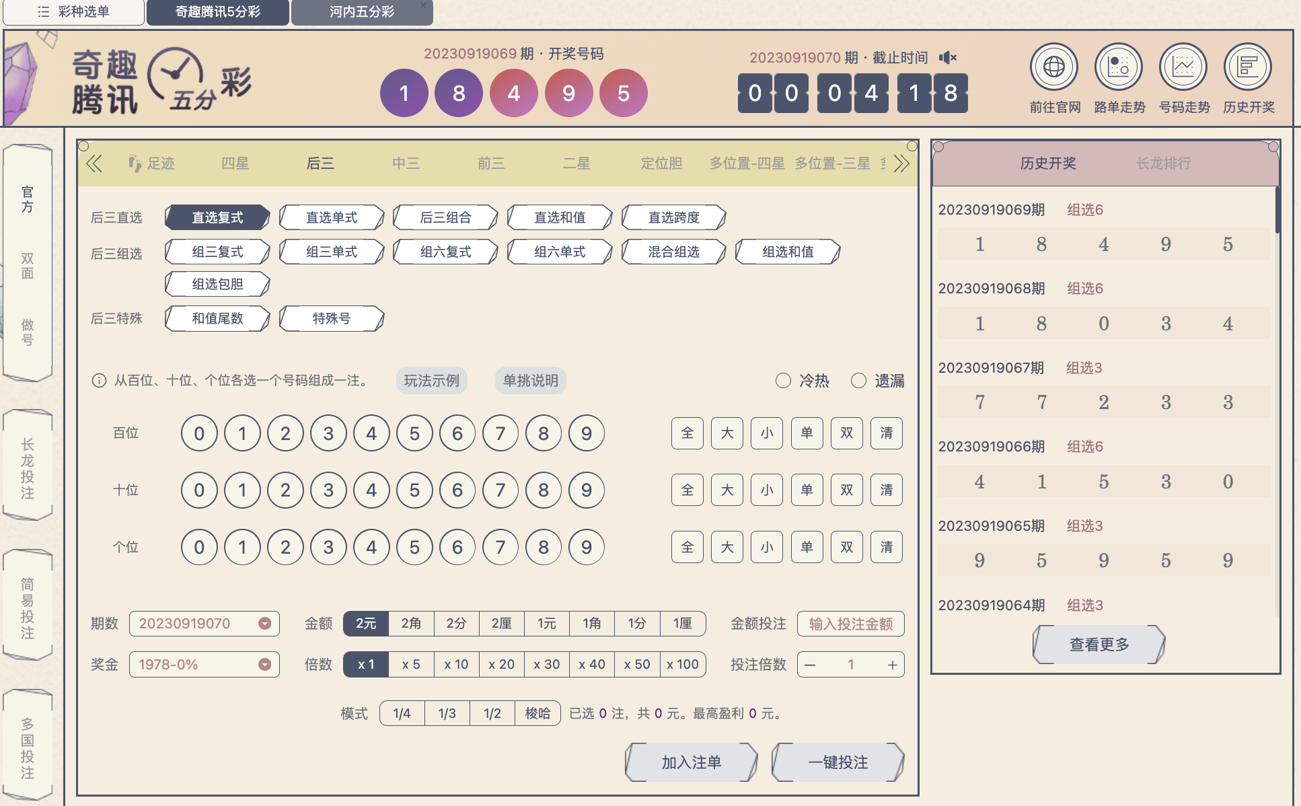
Task: Increase 投注倍数 with plus button
Action: [892, 665]
